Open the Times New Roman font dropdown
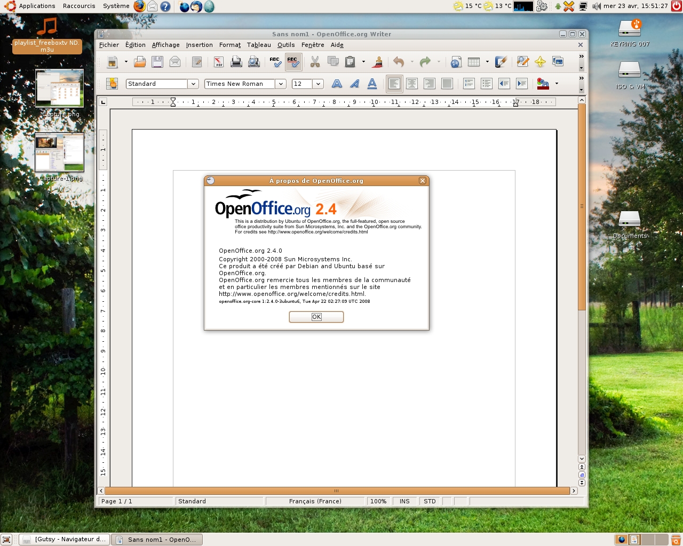683x546 pixels. point(281,84)
